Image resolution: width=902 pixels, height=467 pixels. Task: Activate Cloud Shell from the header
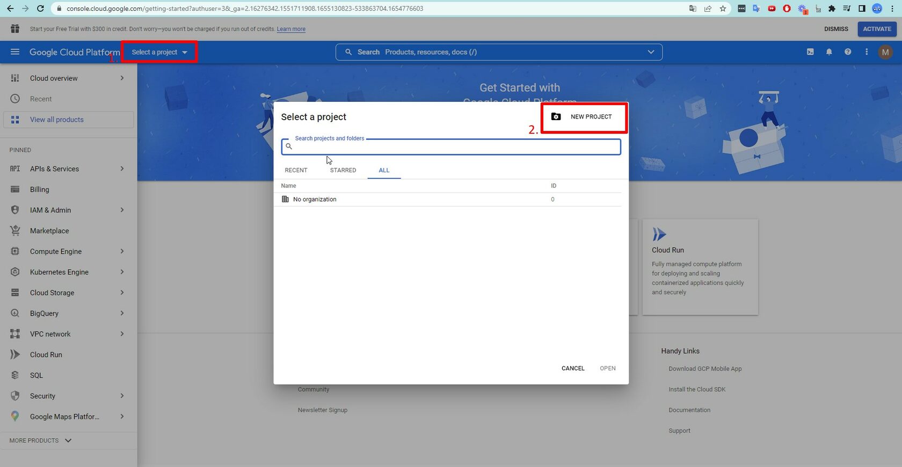(810, 52)
